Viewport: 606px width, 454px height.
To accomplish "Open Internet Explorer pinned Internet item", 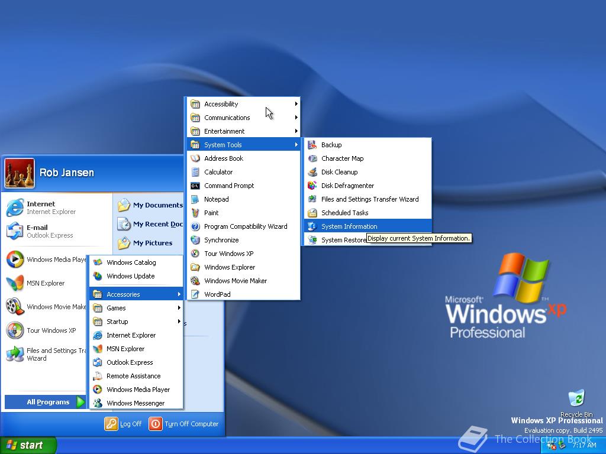I will pos(57,207).
